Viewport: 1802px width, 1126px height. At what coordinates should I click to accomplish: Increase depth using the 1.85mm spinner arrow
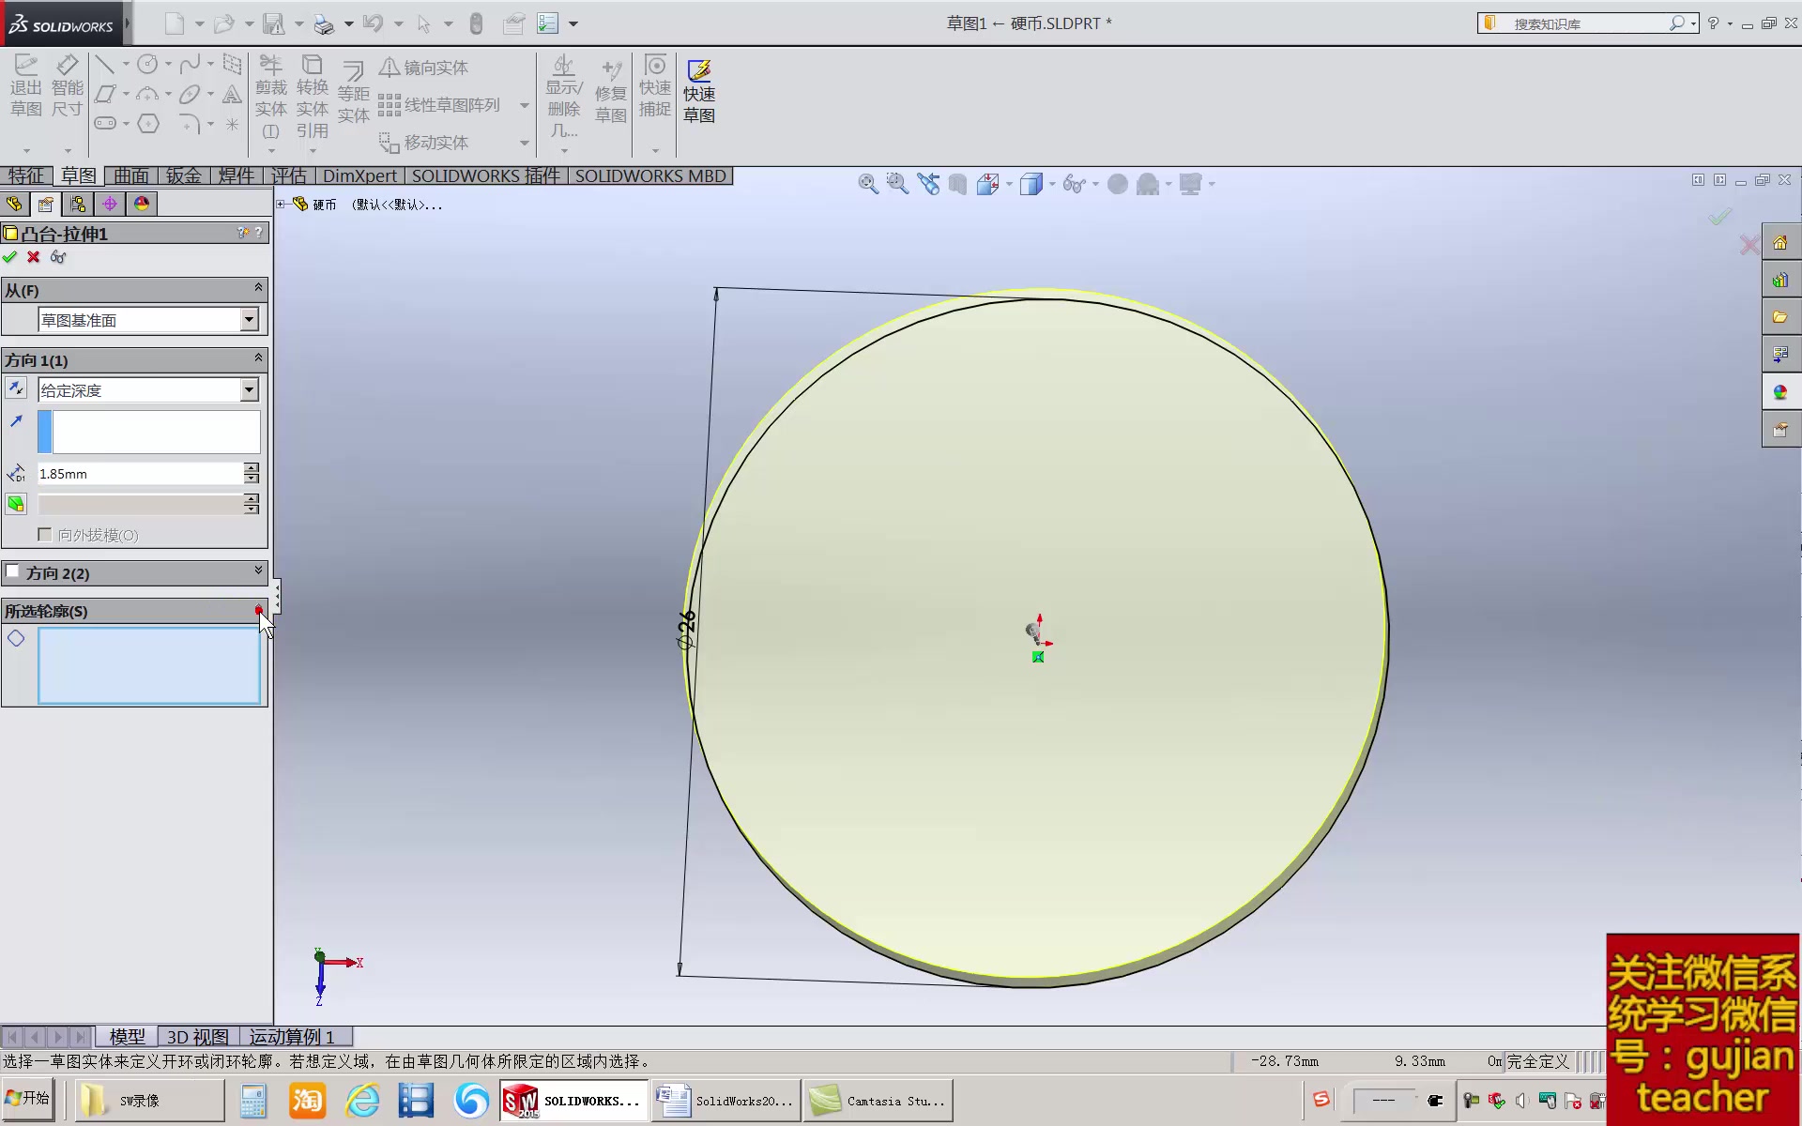(251, 469)
